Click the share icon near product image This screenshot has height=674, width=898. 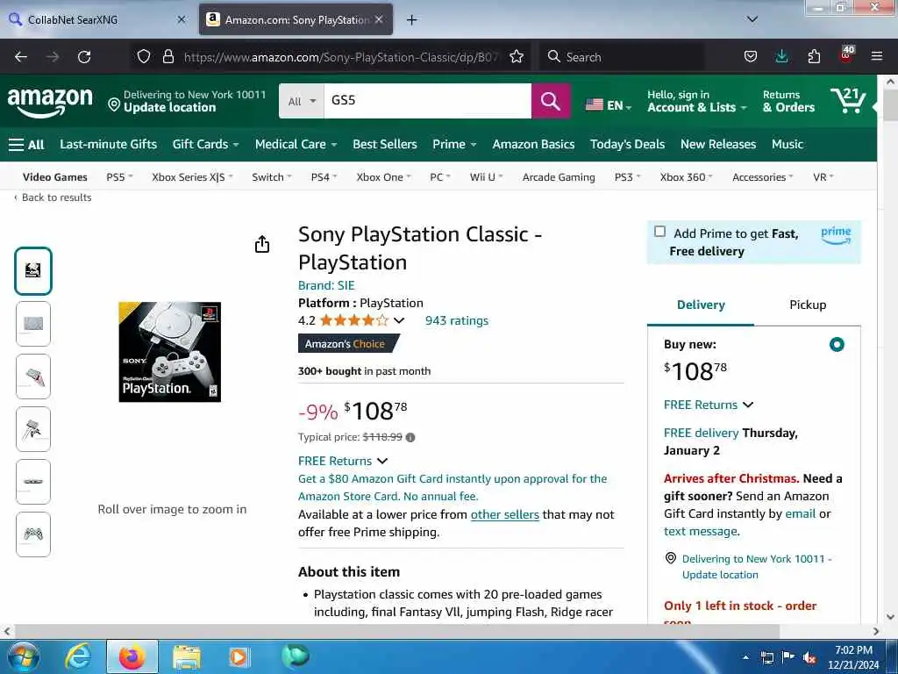(x=261, y=244)
